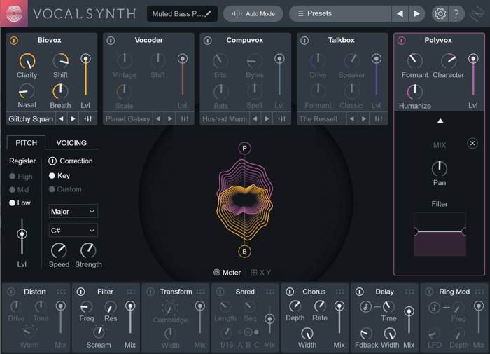Toggle pitch Correction power button
Image resolution: width=490 pixels, height=354 pixels.
point(52,161)
